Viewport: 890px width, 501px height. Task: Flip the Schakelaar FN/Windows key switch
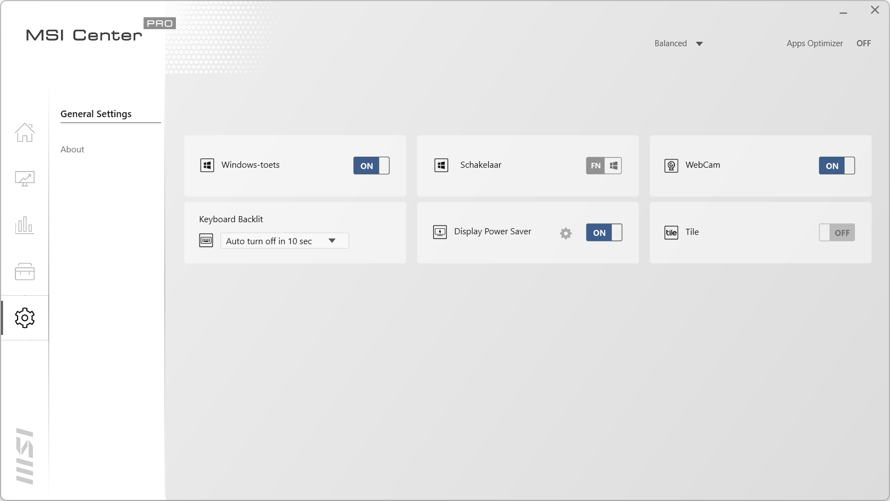click(604, 166)
